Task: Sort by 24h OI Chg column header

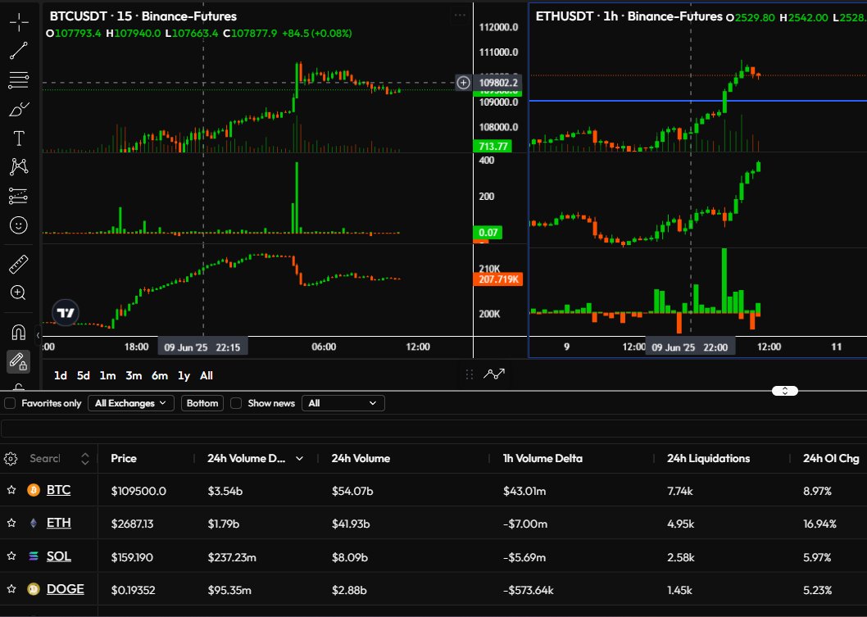Action: [831, 458]
